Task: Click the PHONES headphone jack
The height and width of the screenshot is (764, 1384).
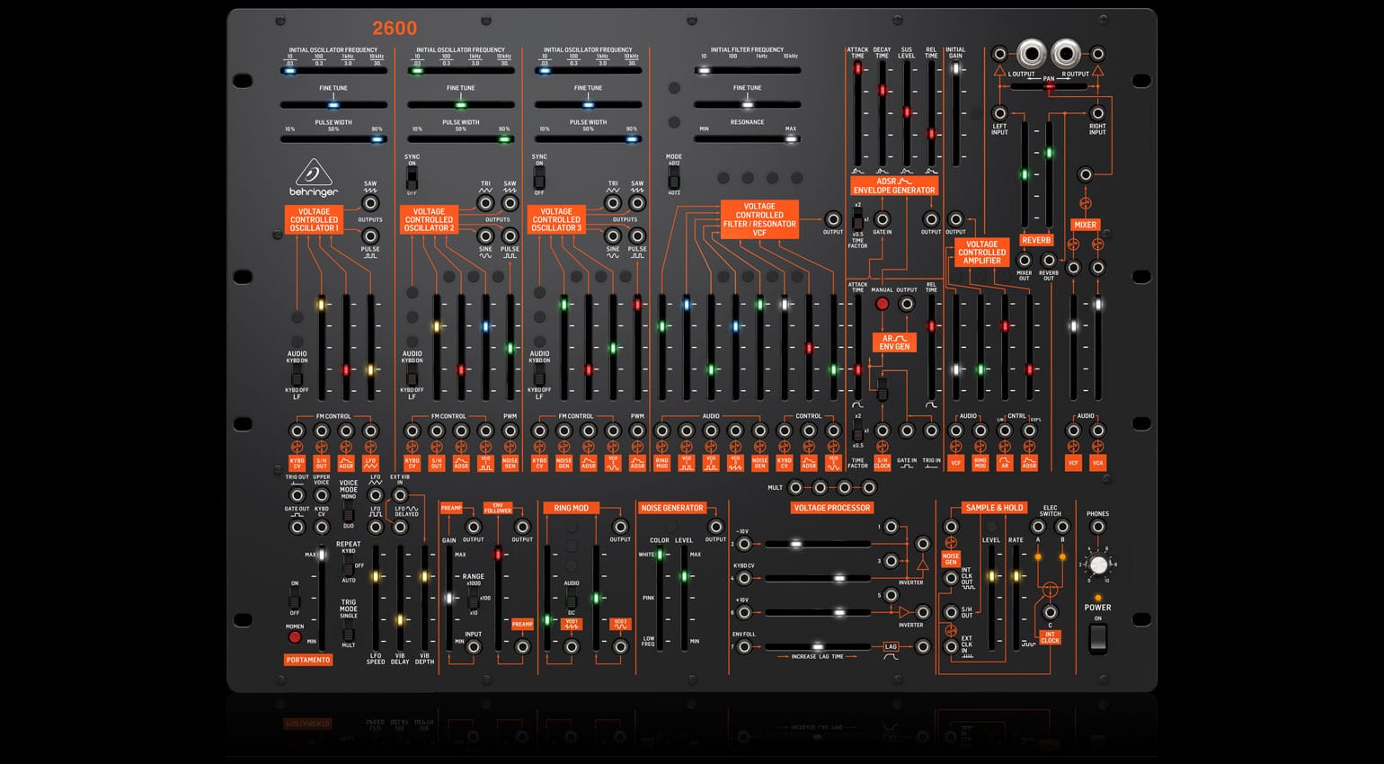Action: coord(1097,527)
